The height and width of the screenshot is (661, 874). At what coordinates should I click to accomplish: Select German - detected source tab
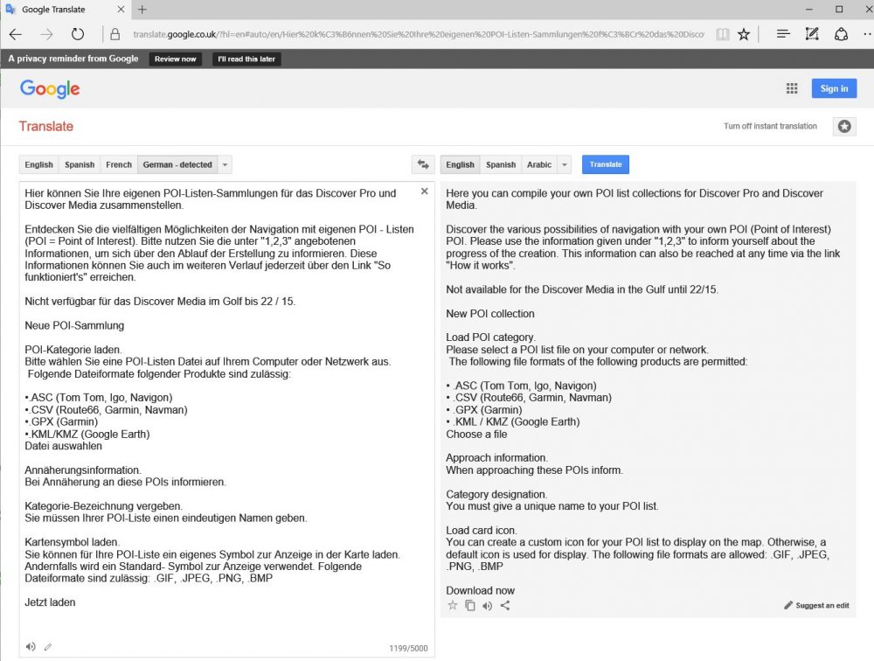pos(177,164)
